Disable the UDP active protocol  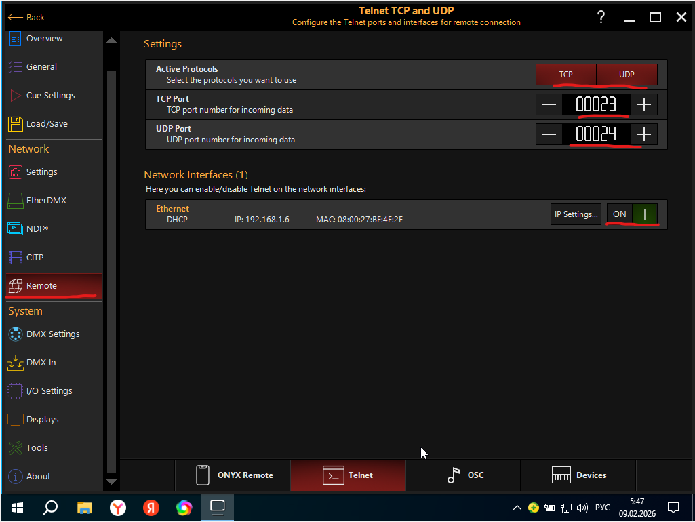point(626,73)
